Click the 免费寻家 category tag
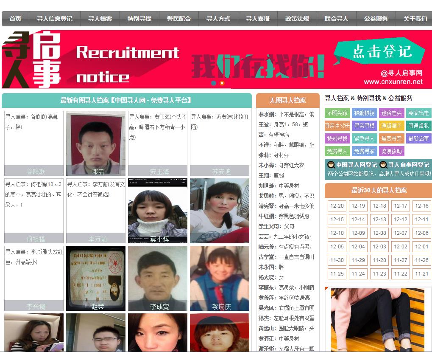This screenshot has height=352, width=432. coord(364,151)
